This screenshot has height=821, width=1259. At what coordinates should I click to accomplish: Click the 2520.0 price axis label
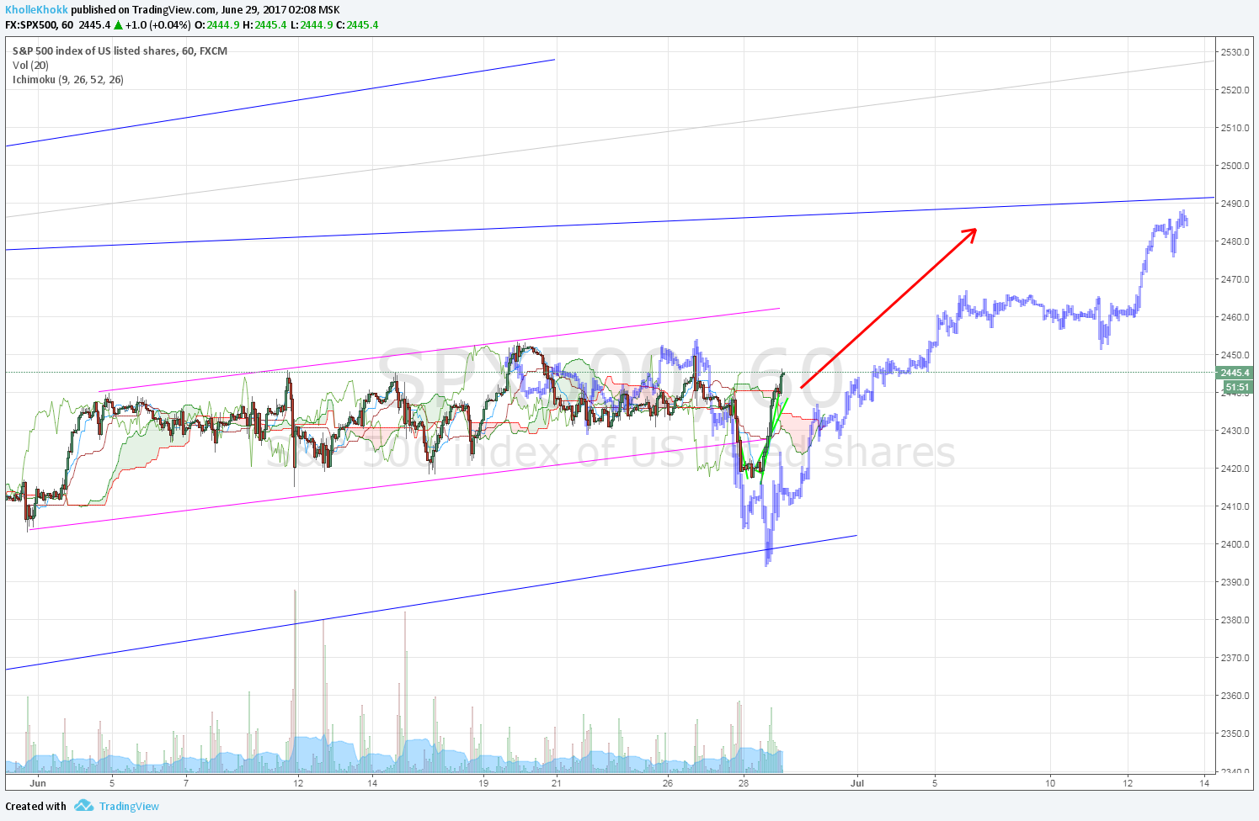click(x=1235, y=90)
